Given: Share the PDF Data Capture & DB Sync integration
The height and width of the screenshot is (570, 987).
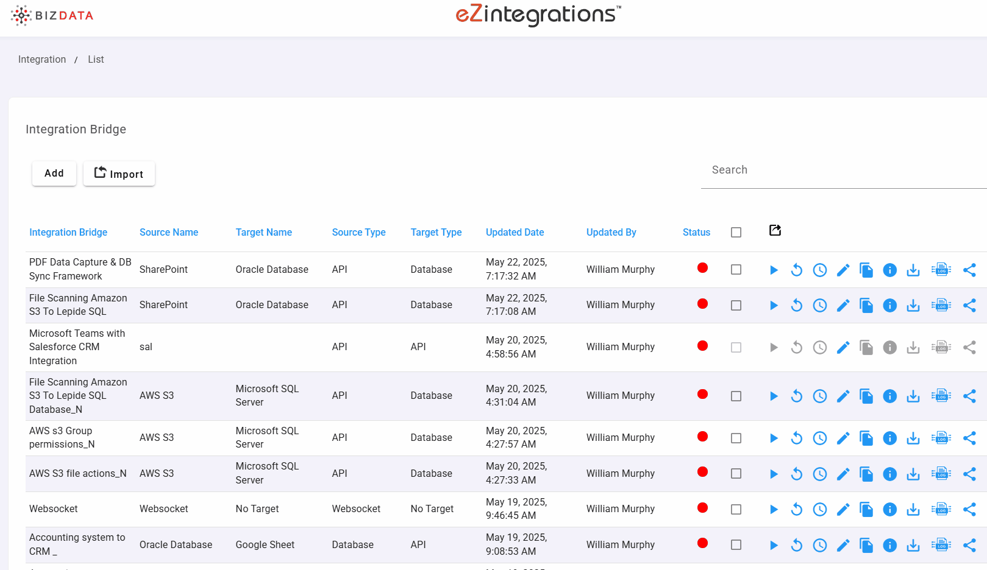Looking at the screenshot, I should pos(969,270).
